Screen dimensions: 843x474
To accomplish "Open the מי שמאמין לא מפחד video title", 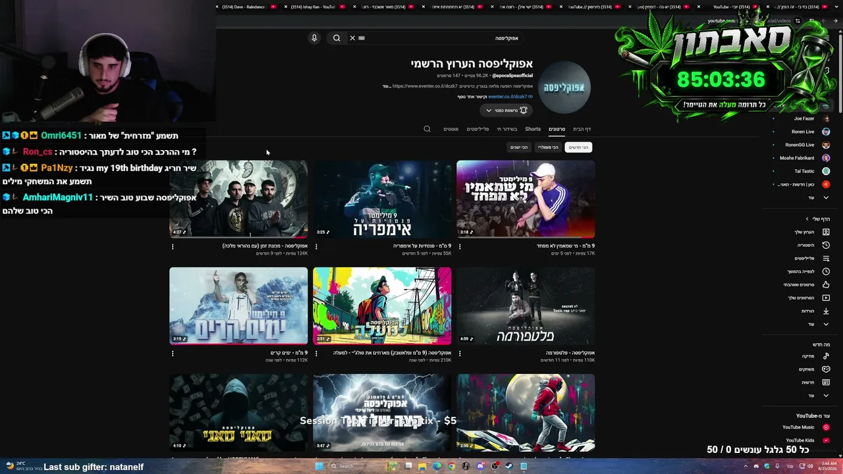I will tap(566, 246).
